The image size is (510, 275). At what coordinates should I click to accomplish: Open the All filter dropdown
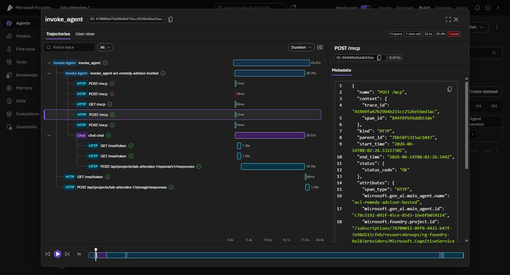105,47
